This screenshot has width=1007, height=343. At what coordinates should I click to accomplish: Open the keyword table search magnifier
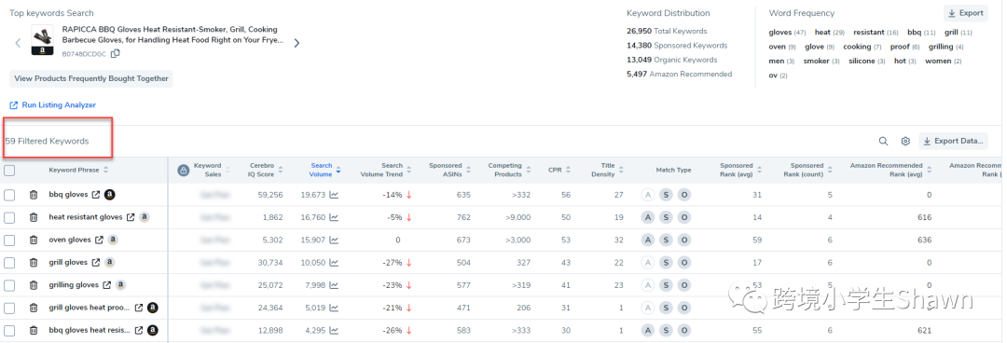pyautogui.click(x=884, y=142)
